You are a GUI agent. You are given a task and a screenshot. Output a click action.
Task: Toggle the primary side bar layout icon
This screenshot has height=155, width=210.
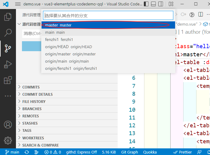point(146,4)
